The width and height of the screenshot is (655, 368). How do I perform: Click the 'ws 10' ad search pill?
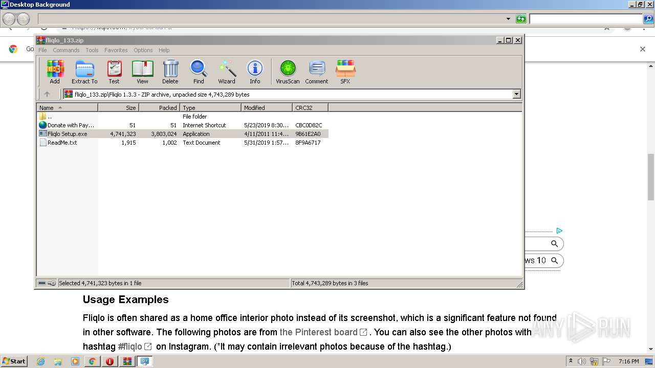tap(544, 261)
